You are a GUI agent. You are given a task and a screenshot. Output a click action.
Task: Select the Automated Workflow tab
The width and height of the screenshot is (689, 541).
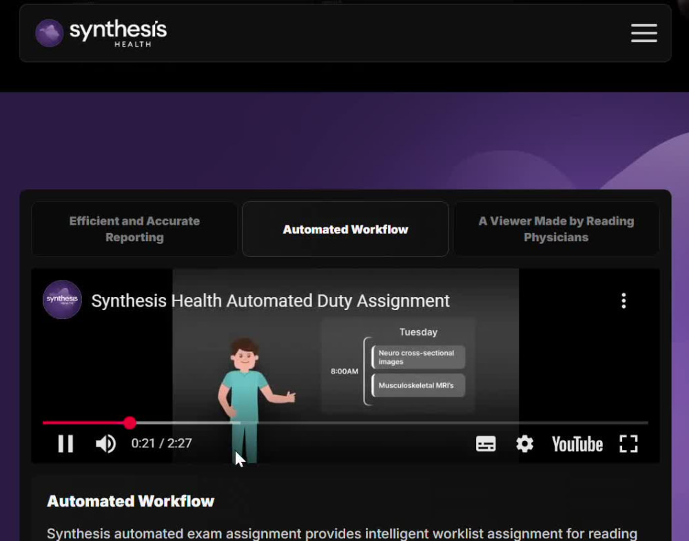(x=345, y=229)
